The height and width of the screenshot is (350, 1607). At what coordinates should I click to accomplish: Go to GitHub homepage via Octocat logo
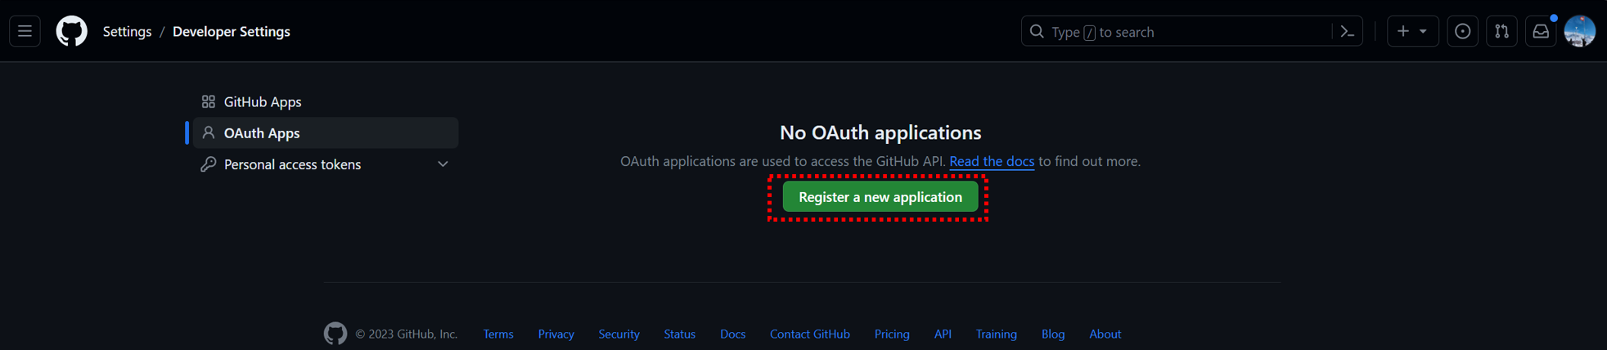71,31
